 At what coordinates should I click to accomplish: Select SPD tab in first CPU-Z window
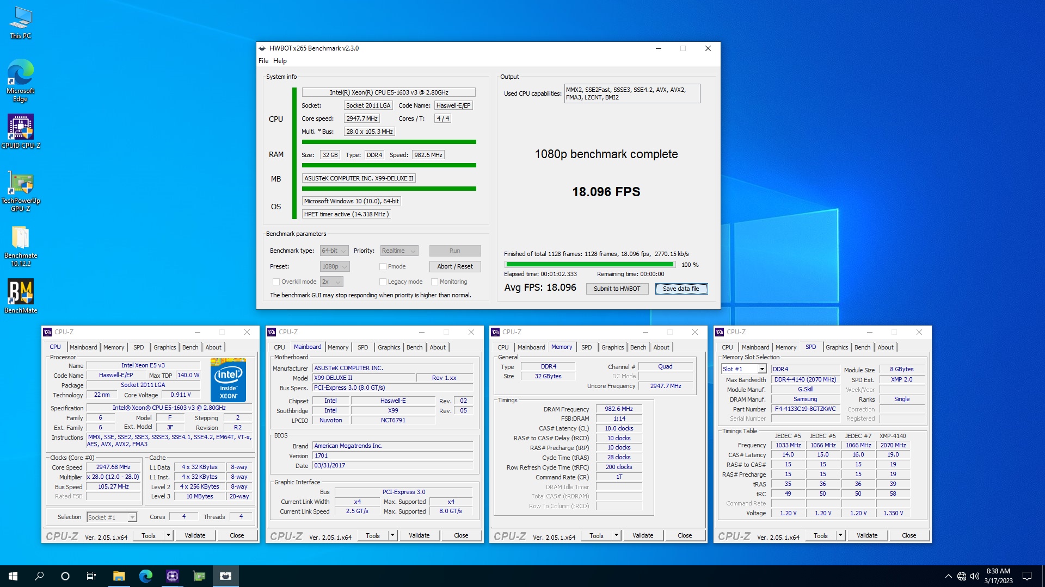point(139,348)
